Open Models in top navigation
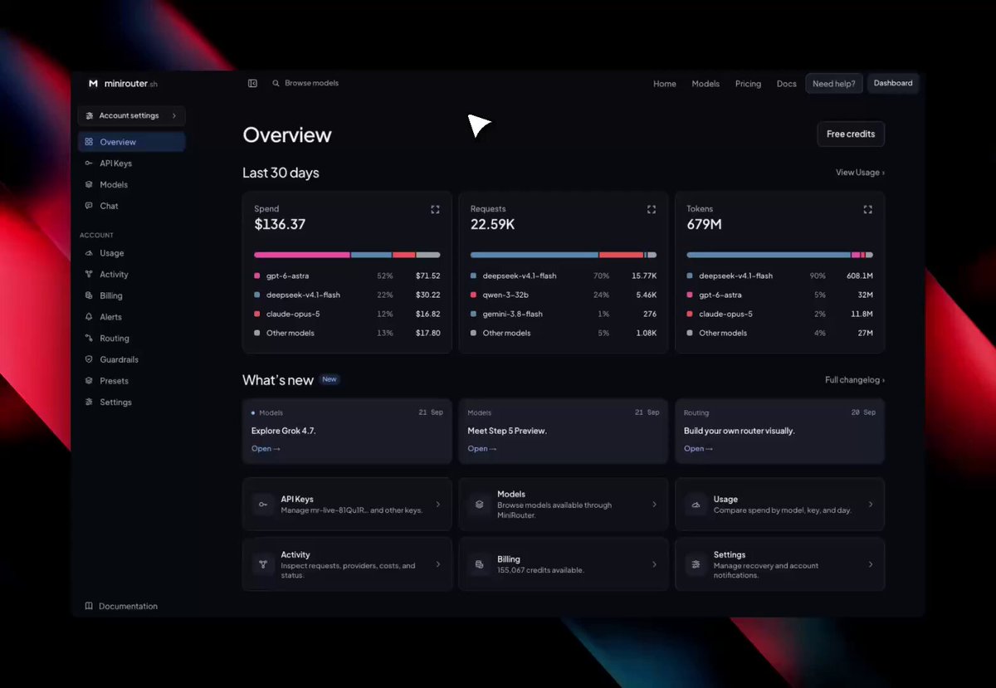This screenshot has height=688, width=996. pyautogui.click(x=705, y=84)
